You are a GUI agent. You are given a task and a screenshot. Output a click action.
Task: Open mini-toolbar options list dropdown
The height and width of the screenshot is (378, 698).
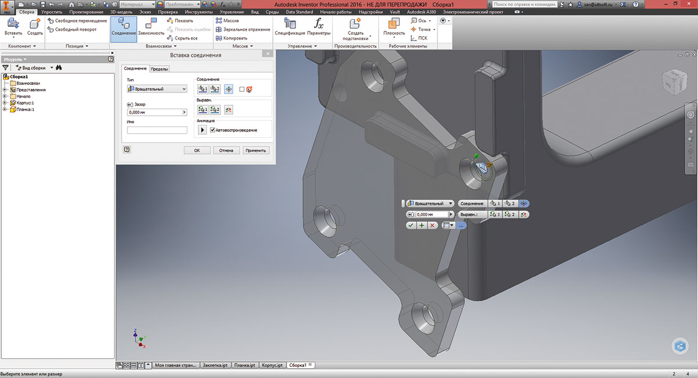[x=448, y=225]
